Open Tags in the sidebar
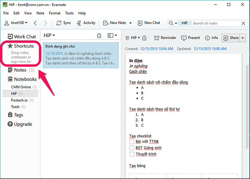 pyautogui.click(x=15, y=115)
